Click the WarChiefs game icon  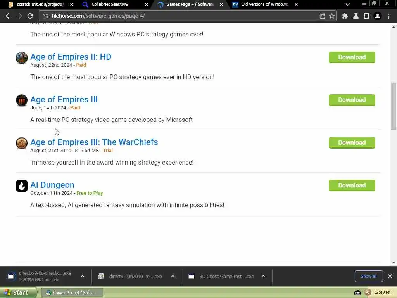pyautogui.click(x=22, y=143)
